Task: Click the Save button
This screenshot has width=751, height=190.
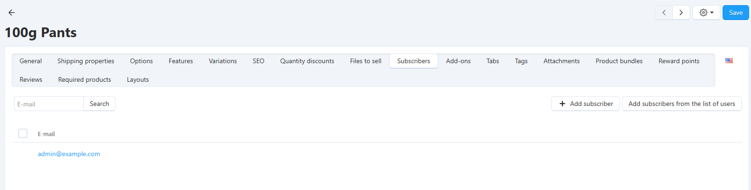Action: point(736,13)
